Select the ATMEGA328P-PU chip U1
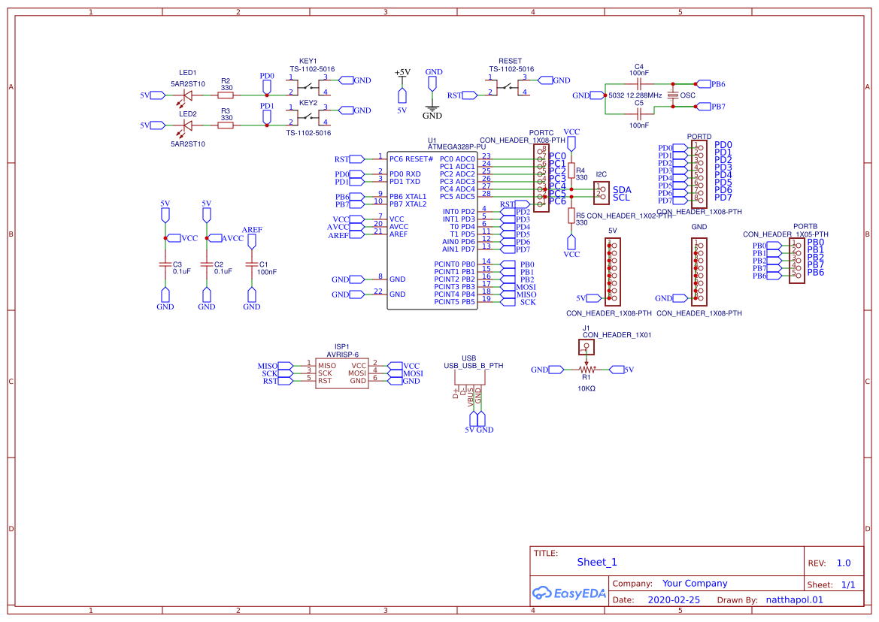Image resolution: width=879 pixels, height=622 pixels. (x=432, y=230)
